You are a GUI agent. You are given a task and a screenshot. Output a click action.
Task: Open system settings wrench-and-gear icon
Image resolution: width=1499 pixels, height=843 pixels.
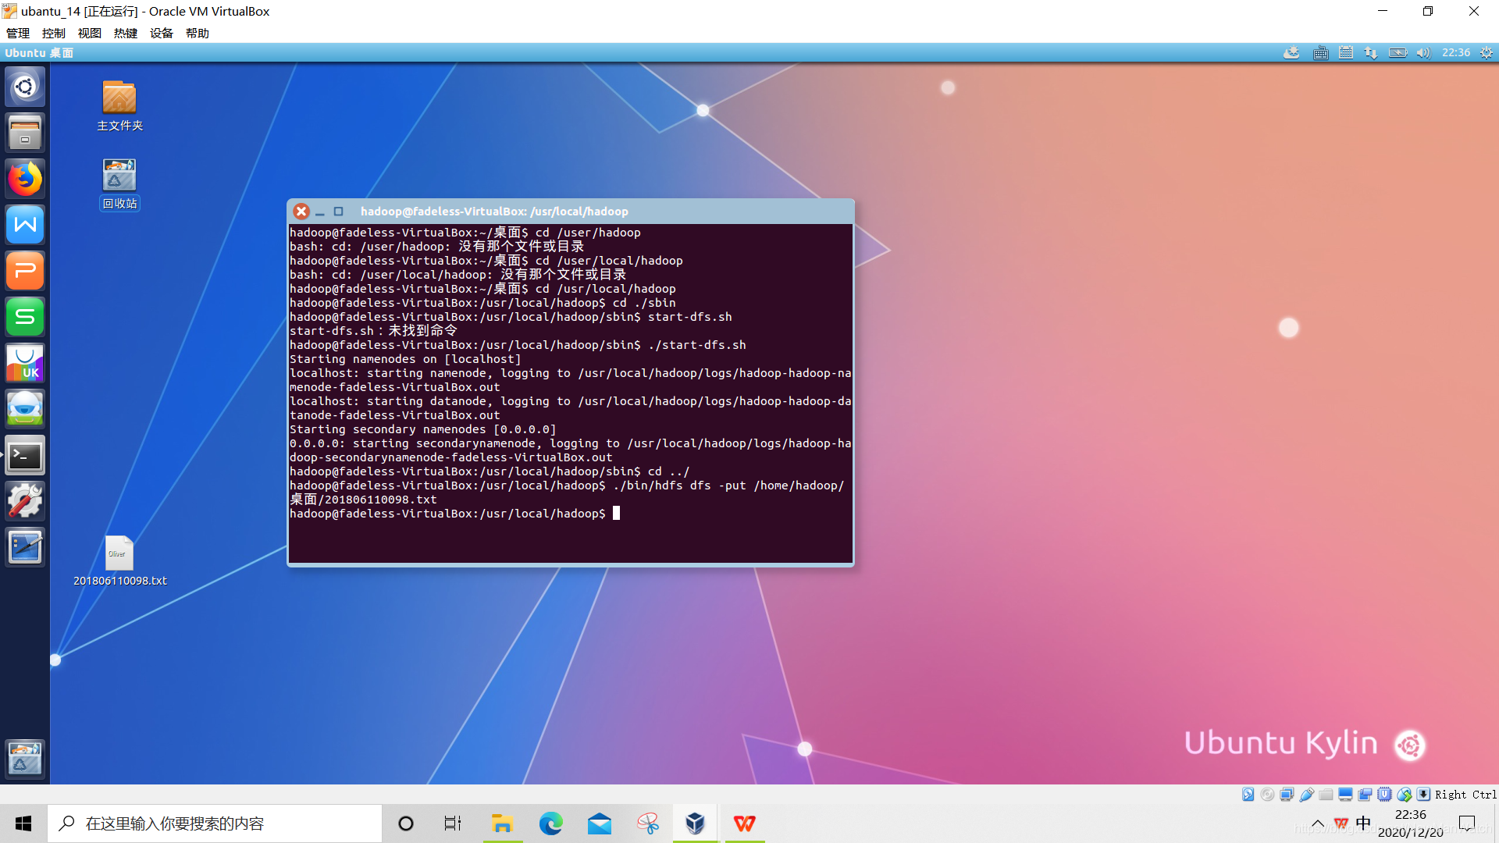coord(25,501)
